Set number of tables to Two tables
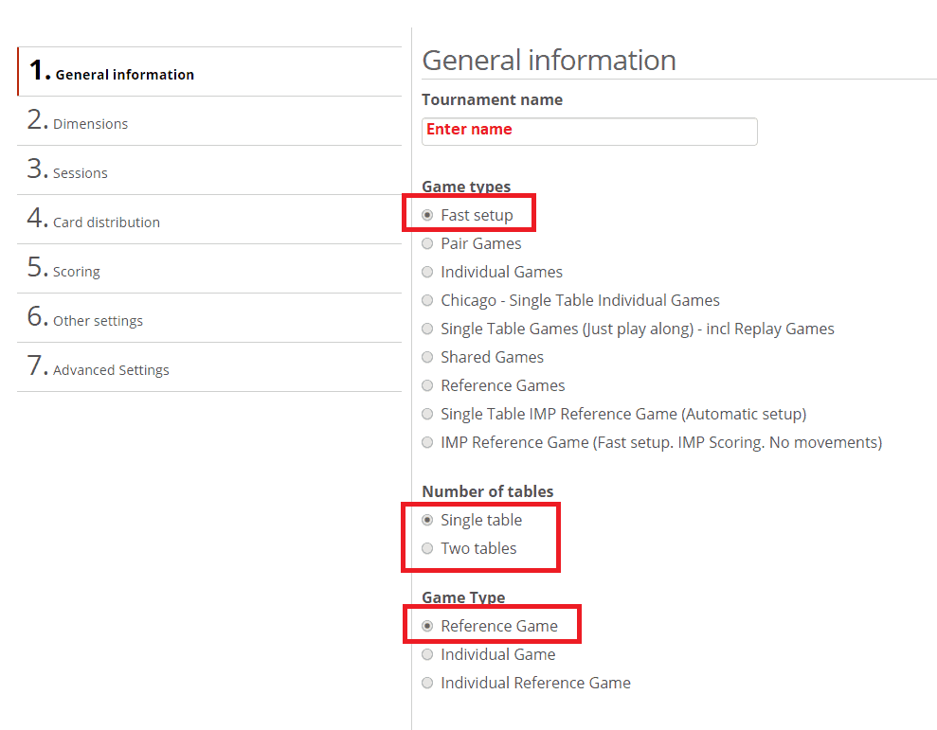937x730 pixels. (x=428, y=548)
